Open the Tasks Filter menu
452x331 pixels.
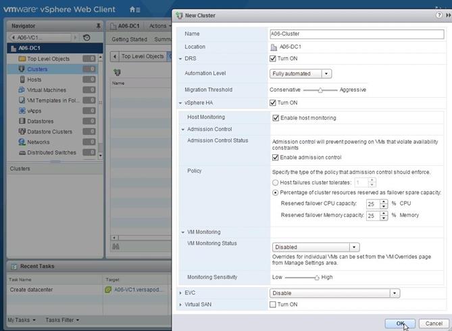62,320
